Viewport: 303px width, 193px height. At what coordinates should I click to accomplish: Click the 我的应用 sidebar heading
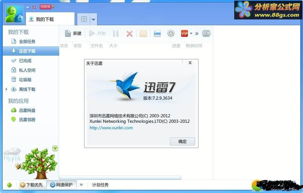[18, 101]
